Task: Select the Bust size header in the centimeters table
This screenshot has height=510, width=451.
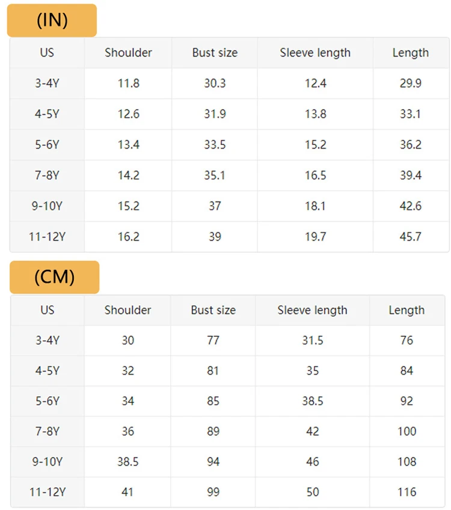Action: coord(213,310)
